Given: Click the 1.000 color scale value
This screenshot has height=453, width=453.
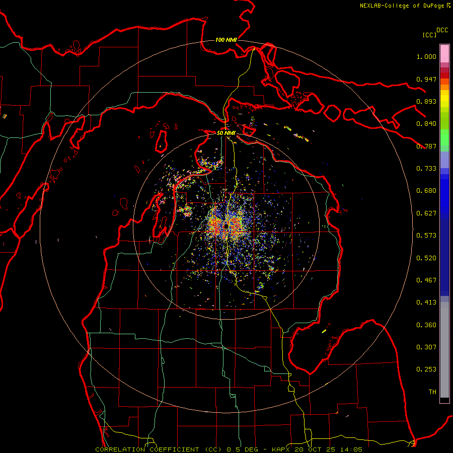Looking at the screenshot, I should pyautogui.click(x=426, y=56).
